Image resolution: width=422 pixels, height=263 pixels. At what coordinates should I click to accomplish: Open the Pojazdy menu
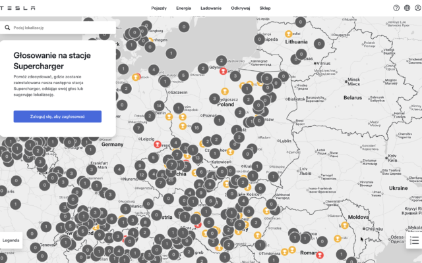click(159, 8)
